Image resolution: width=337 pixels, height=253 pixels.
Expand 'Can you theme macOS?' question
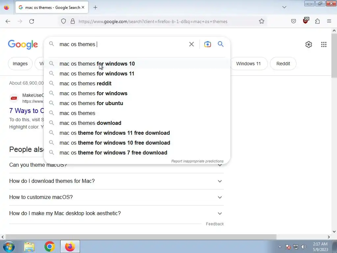point(117,165)
